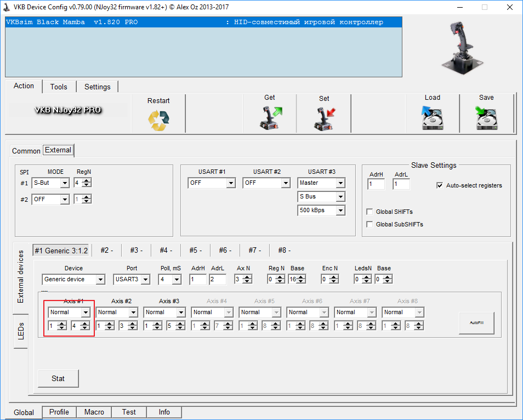
Task: Select the #1 Generic 3:1.2 device tab
Action: pos(61,251)
